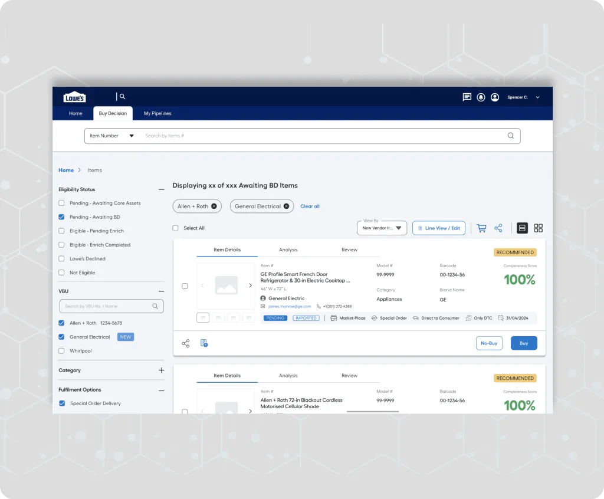Screen dimensions: 604x499
Task: Click the share icon in the toolbar
Action: tap(498, 228)
